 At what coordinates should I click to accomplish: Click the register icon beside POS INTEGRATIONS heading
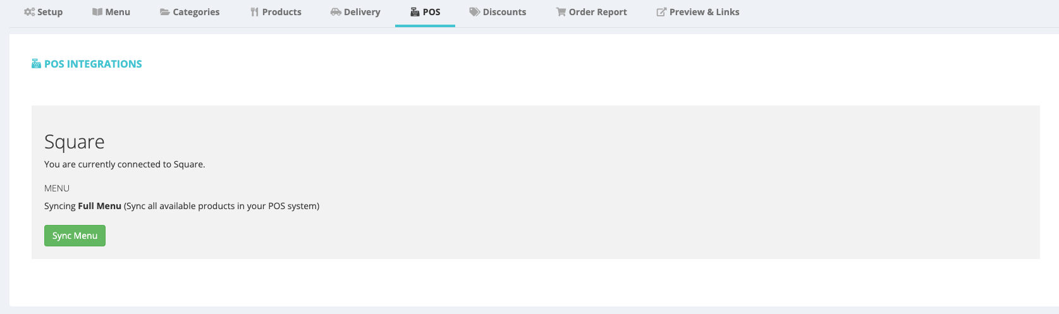[36, 64]
